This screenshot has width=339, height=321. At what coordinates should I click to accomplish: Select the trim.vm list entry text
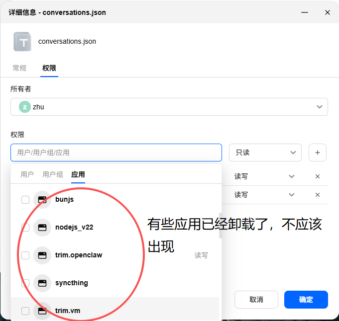pyautogui.click(x=68, y=311)
